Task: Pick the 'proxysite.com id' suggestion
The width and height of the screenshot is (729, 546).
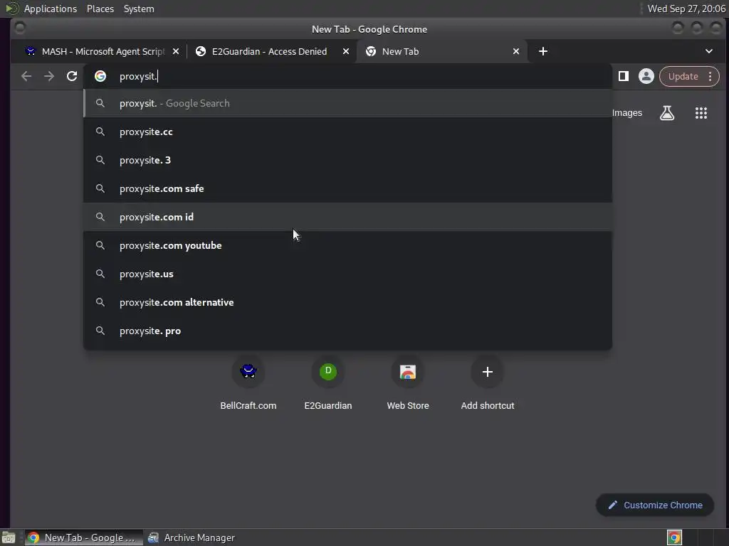Action: (347, 217)
